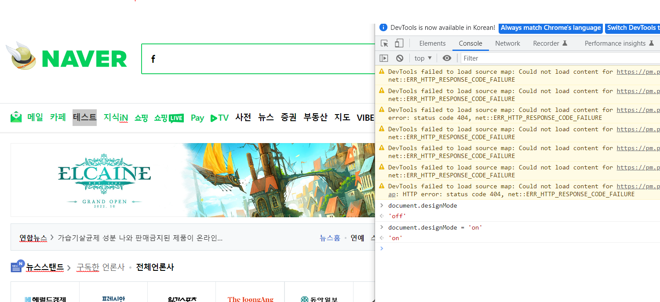660x302 pixels.
Task: Open The JoongAng press logo
Action: point(250,298)
